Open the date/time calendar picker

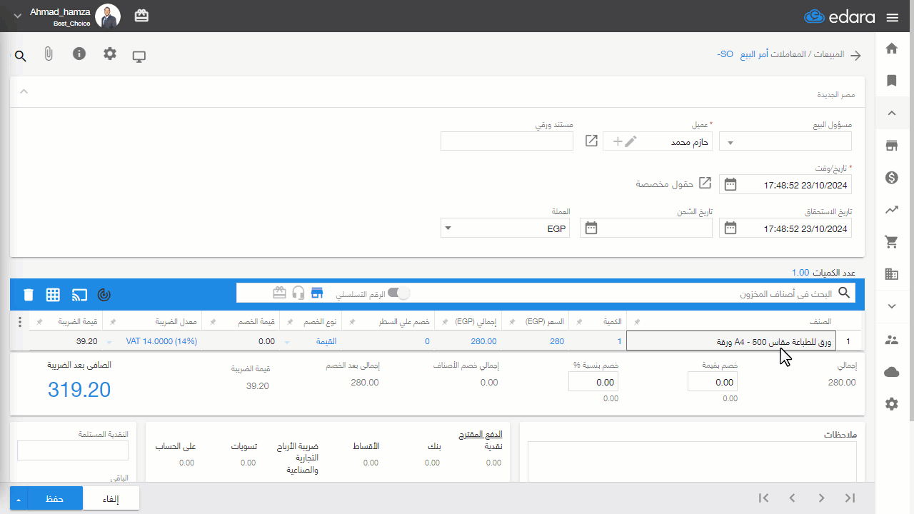(x=730, y=184)
